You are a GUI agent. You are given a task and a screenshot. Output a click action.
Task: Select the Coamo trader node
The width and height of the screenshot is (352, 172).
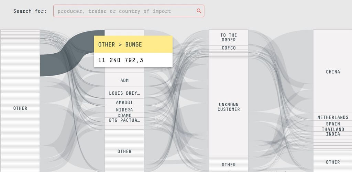(124, 116)
